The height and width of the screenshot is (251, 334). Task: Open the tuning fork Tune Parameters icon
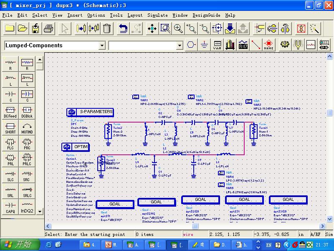point(298,45)
